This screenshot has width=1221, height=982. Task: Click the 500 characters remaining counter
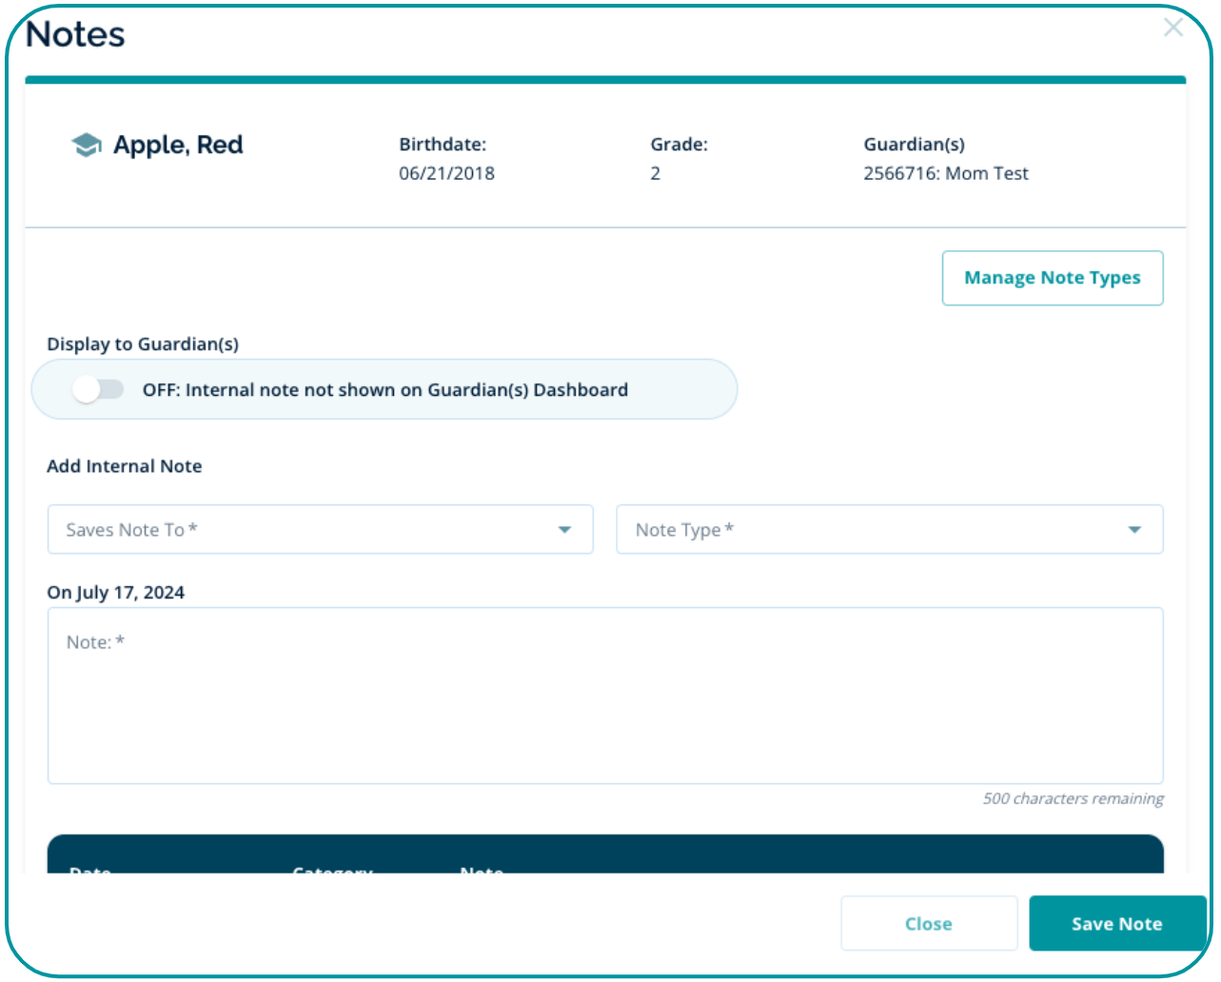click(x=1073, y=798)
